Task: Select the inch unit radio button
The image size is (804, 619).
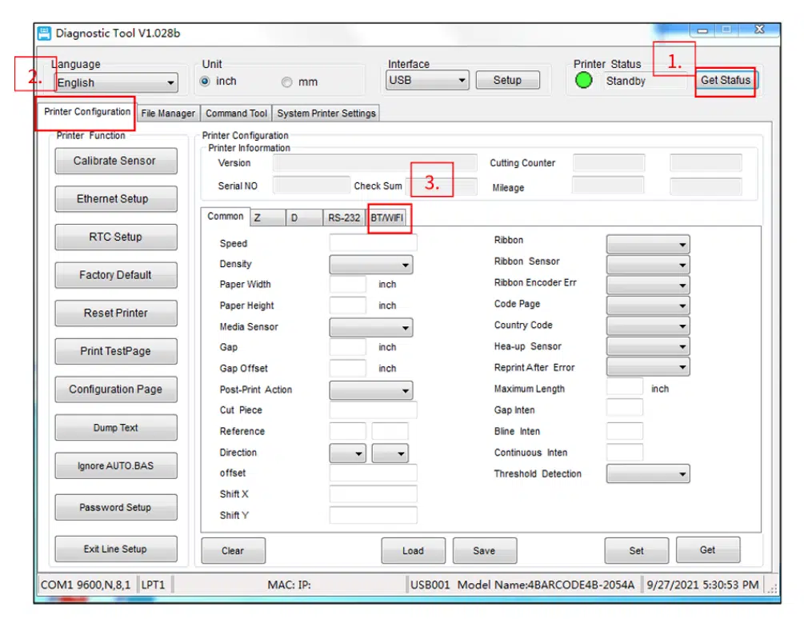Action: tap(205, 82)
